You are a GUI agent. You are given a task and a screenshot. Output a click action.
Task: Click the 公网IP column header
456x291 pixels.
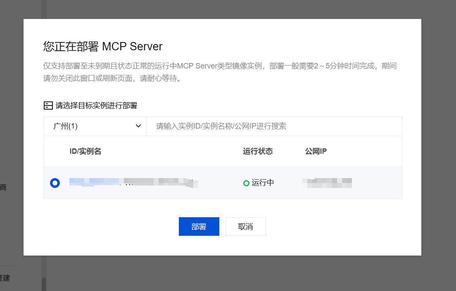[316, 151]
